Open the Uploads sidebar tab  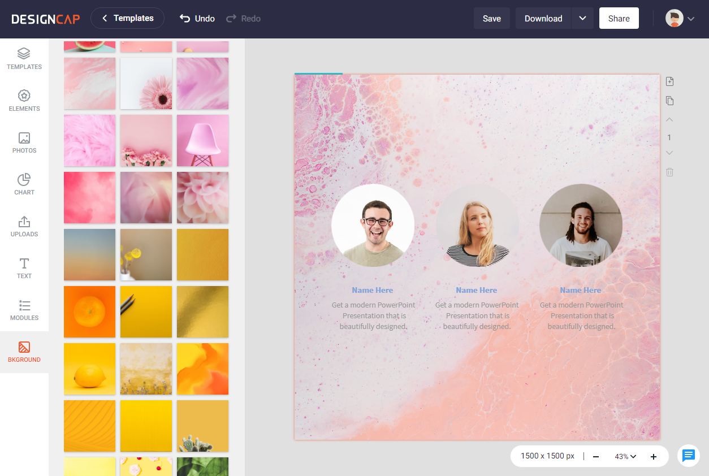(24, 227)
